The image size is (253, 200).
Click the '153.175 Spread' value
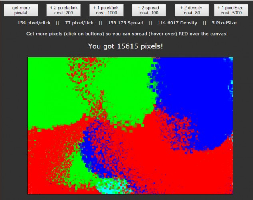126,23
